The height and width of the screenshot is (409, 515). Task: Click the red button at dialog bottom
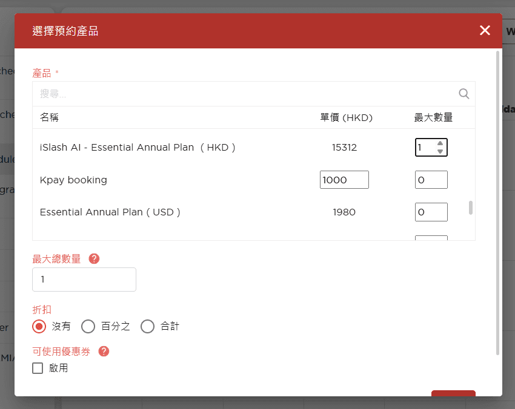pyautogui.click(x=453, y=393)
